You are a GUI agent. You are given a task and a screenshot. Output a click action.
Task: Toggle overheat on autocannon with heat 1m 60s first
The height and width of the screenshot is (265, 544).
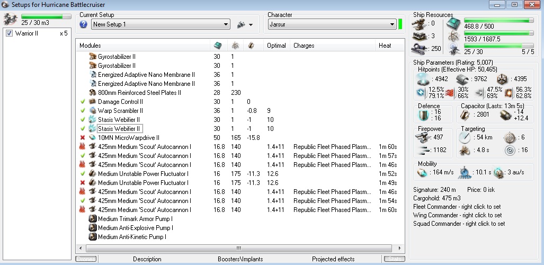pos(83,147)
